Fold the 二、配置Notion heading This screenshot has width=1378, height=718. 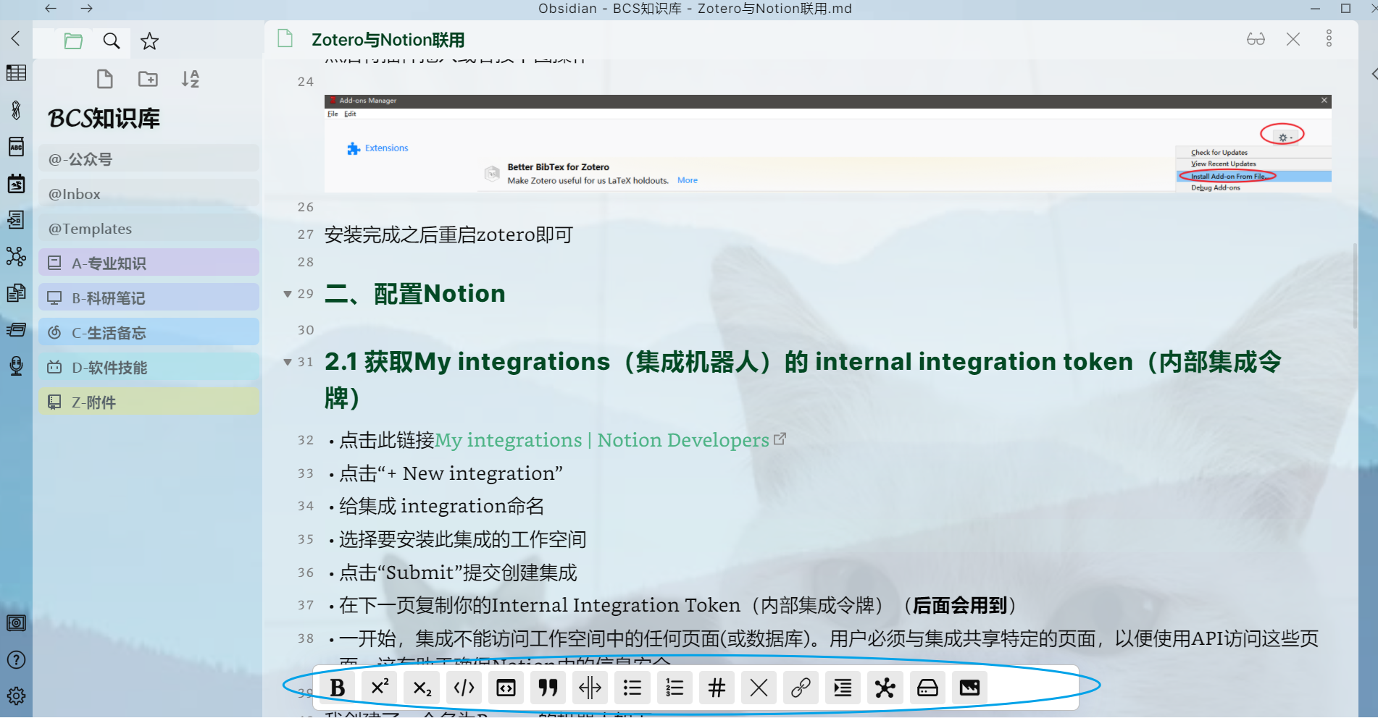tap(288, 294)
